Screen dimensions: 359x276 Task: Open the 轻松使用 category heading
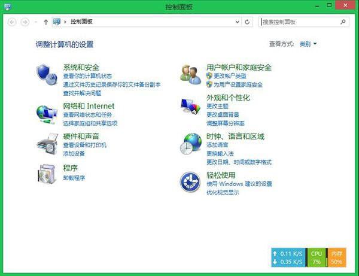(221, 175)
